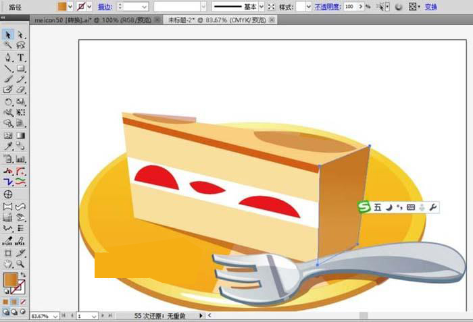
Task: Open the 样式 graphic style dropdown
Action: 309,7
